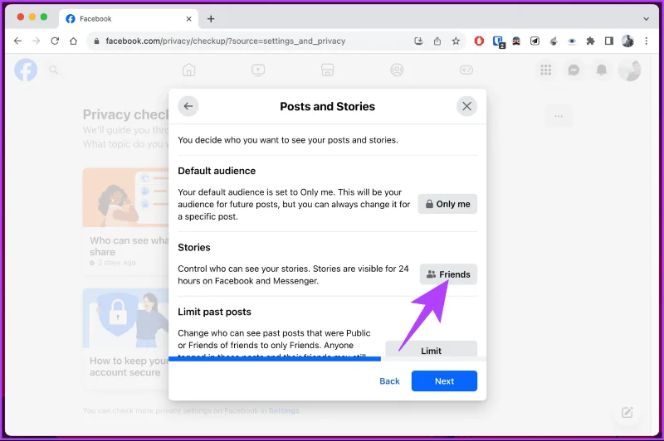
Task: Reload the page
Action: (x=55, y=41)
